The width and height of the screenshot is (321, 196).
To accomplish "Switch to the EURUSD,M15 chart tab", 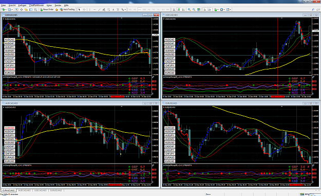I will 56,190.
